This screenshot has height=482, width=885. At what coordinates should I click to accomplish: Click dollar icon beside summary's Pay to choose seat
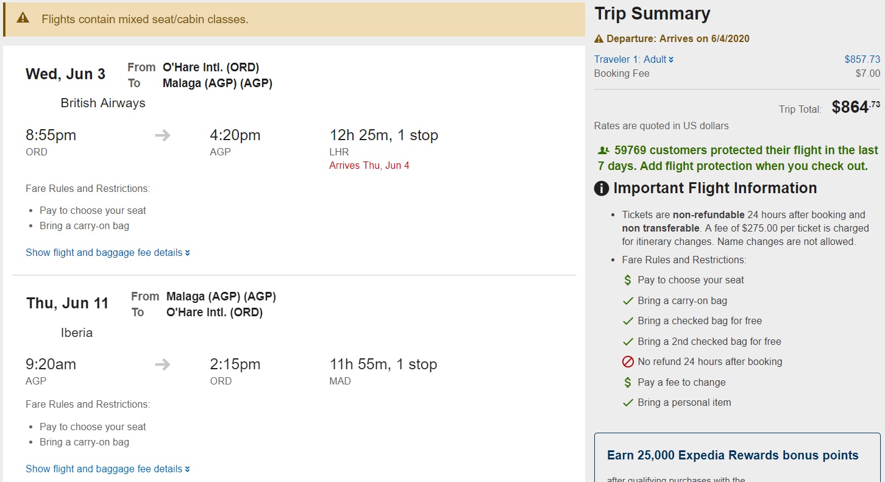coord(628,280)
